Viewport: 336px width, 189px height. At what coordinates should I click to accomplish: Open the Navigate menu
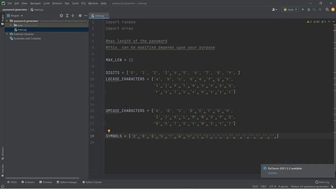35,4
